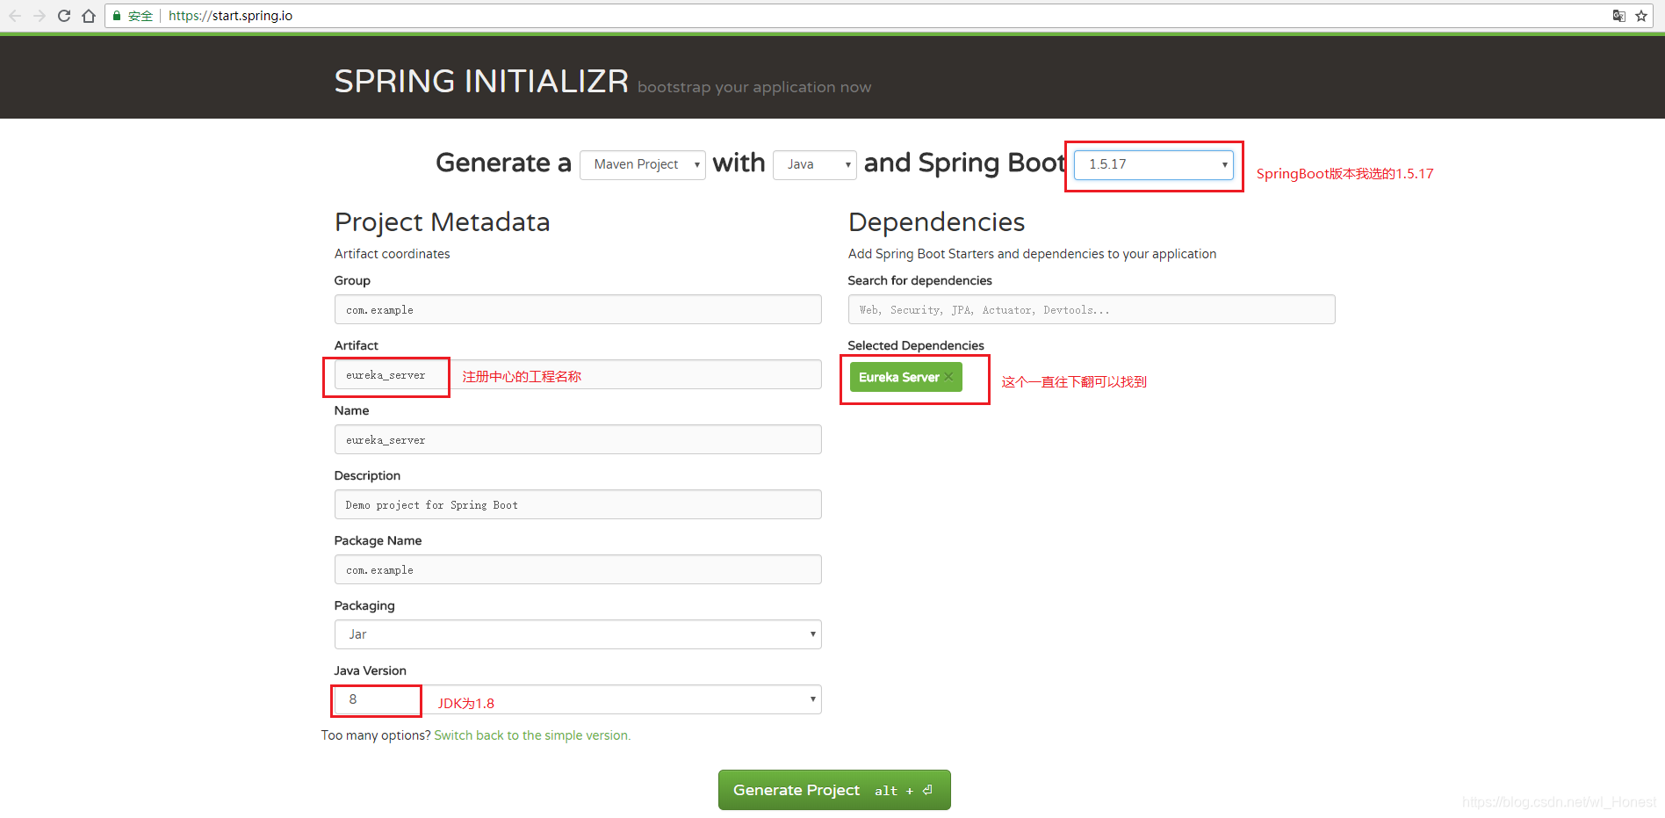Image resolution: width=1665 pixels, height=818 pixels.
Task: Bookmark page with star icon
Action: (x=1641, y=16)
